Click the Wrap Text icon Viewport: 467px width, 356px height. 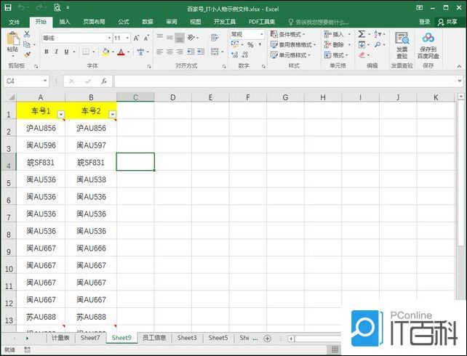coord(215,38)
